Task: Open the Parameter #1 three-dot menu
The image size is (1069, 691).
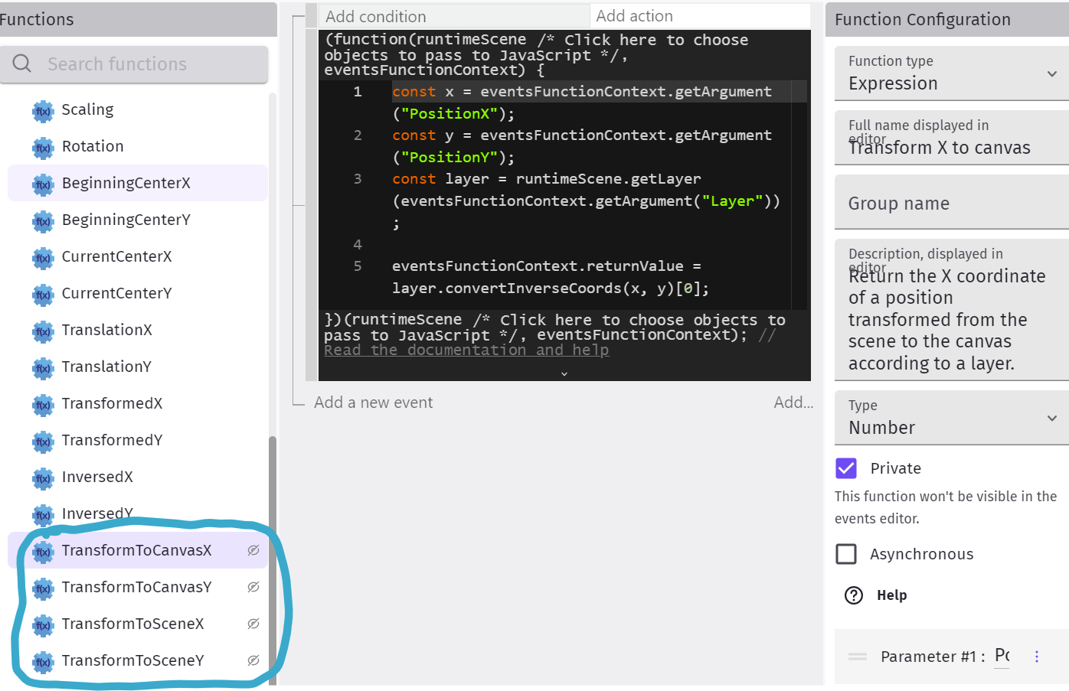Action: 1037,657
